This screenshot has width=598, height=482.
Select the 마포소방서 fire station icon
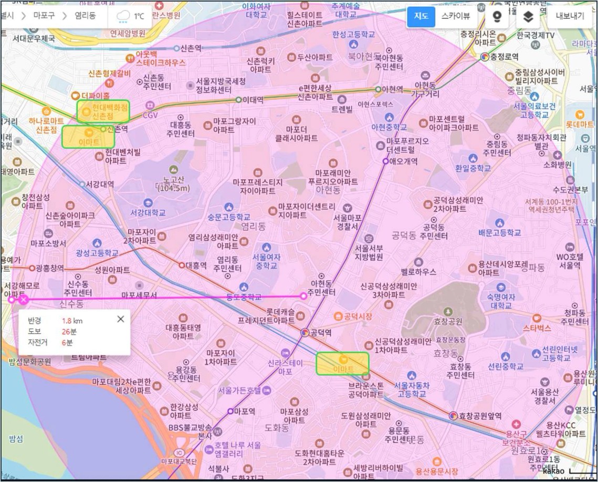pos(48,233)
